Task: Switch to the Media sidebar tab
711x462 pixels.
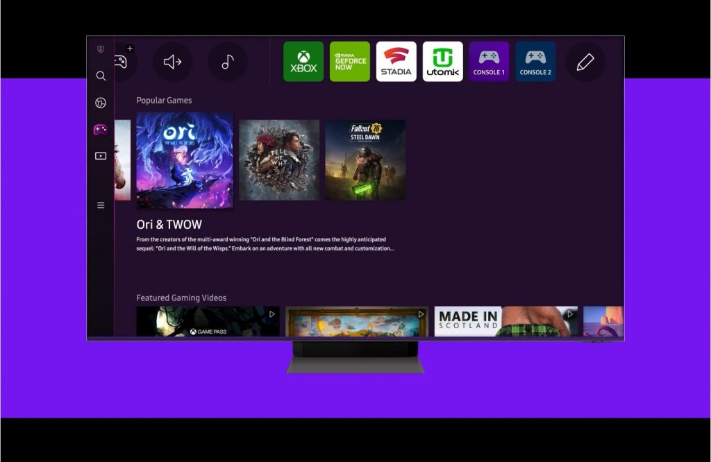Action: pyautogui.click(x=101, y=156)
